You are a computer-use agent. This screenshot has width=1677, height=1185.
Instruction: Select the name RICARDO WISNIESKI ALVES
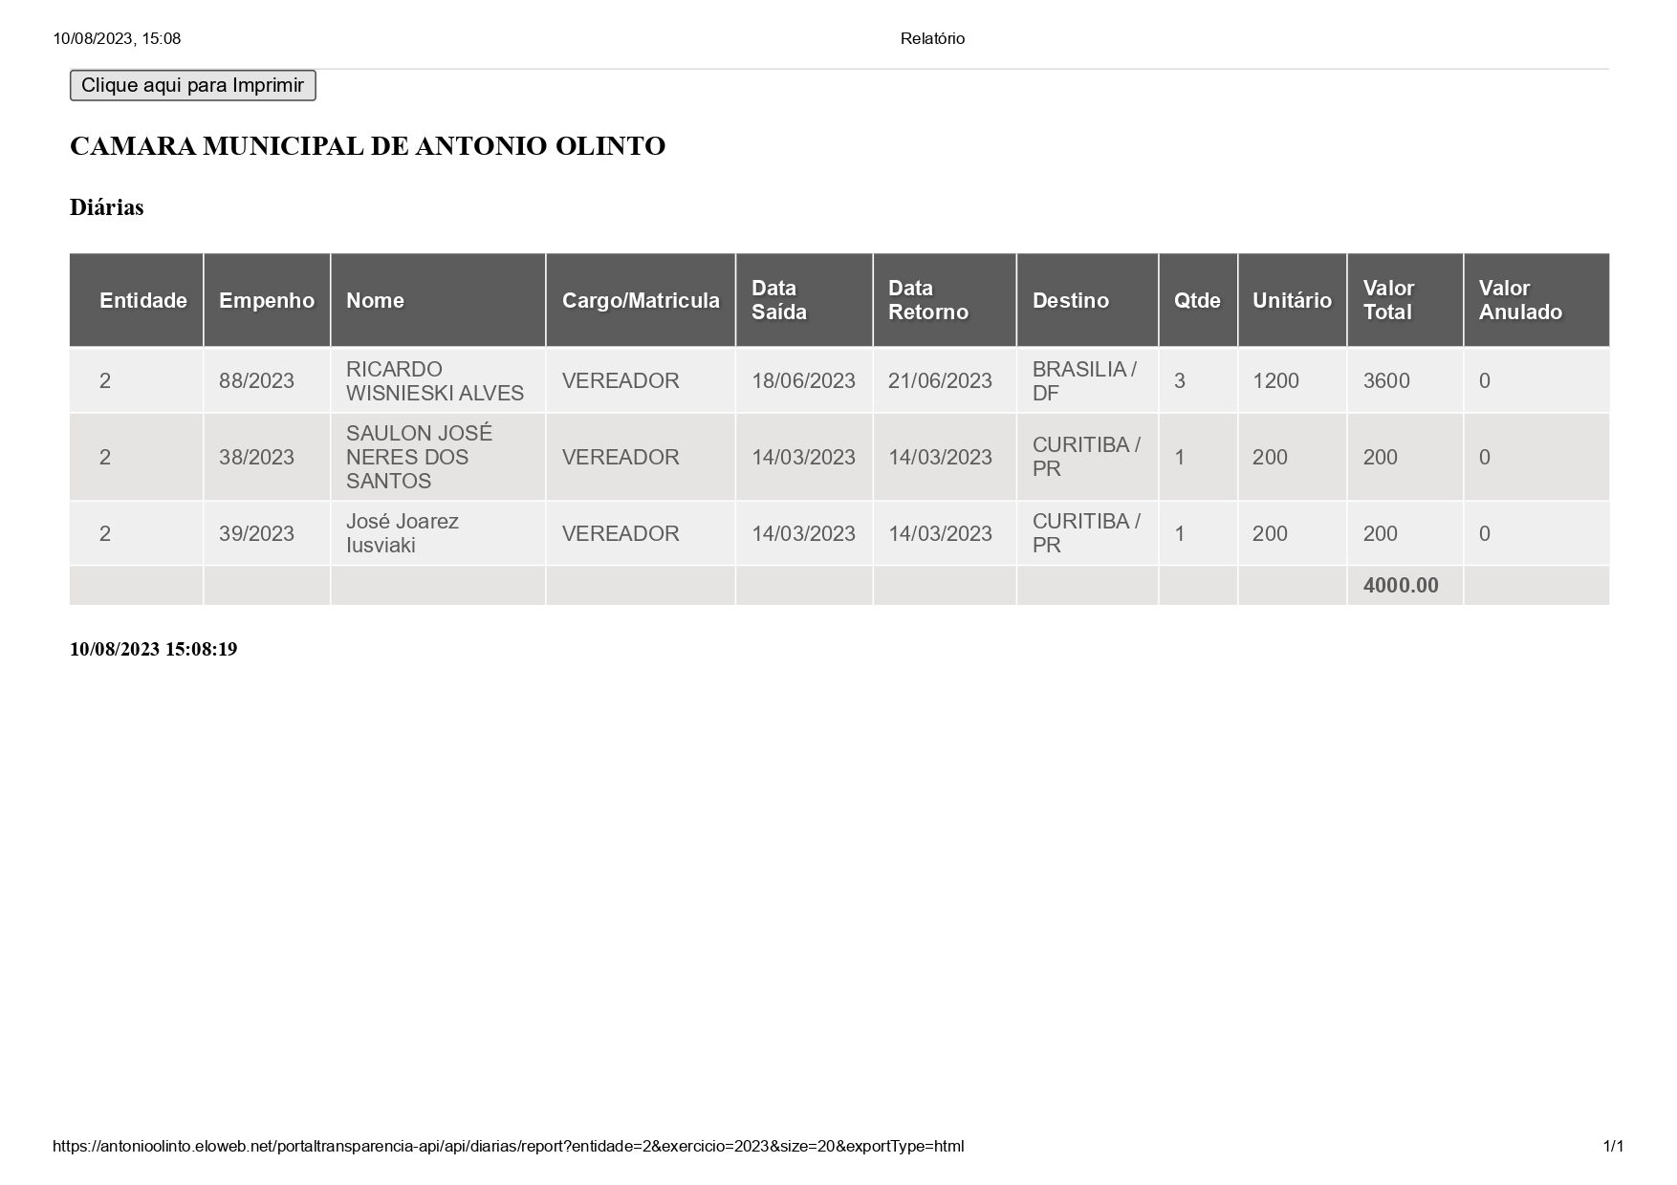coord(434,381)
